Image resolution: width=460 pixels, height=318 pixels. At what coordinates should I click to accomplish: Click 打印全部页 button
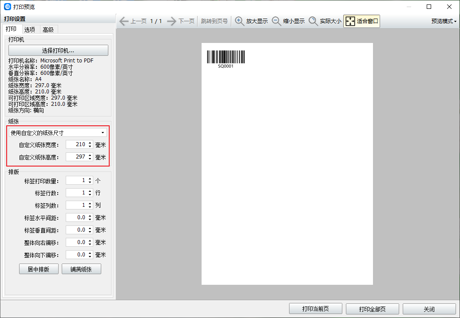click(372, 309)
